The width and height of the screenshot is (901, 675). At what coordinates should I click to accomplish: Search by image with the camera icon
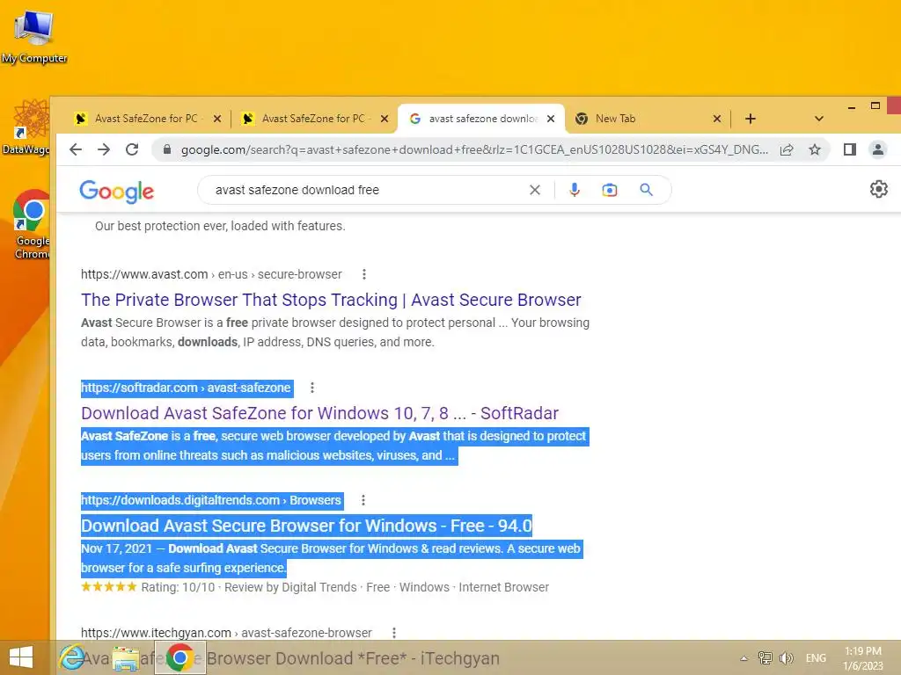(610, 190)
